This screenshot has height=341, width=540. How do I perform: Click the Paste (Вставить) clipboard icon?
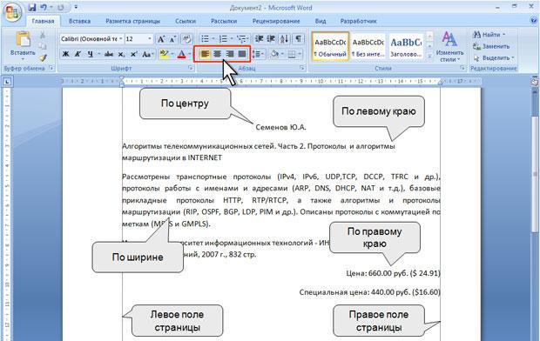(x=23, y=39)
